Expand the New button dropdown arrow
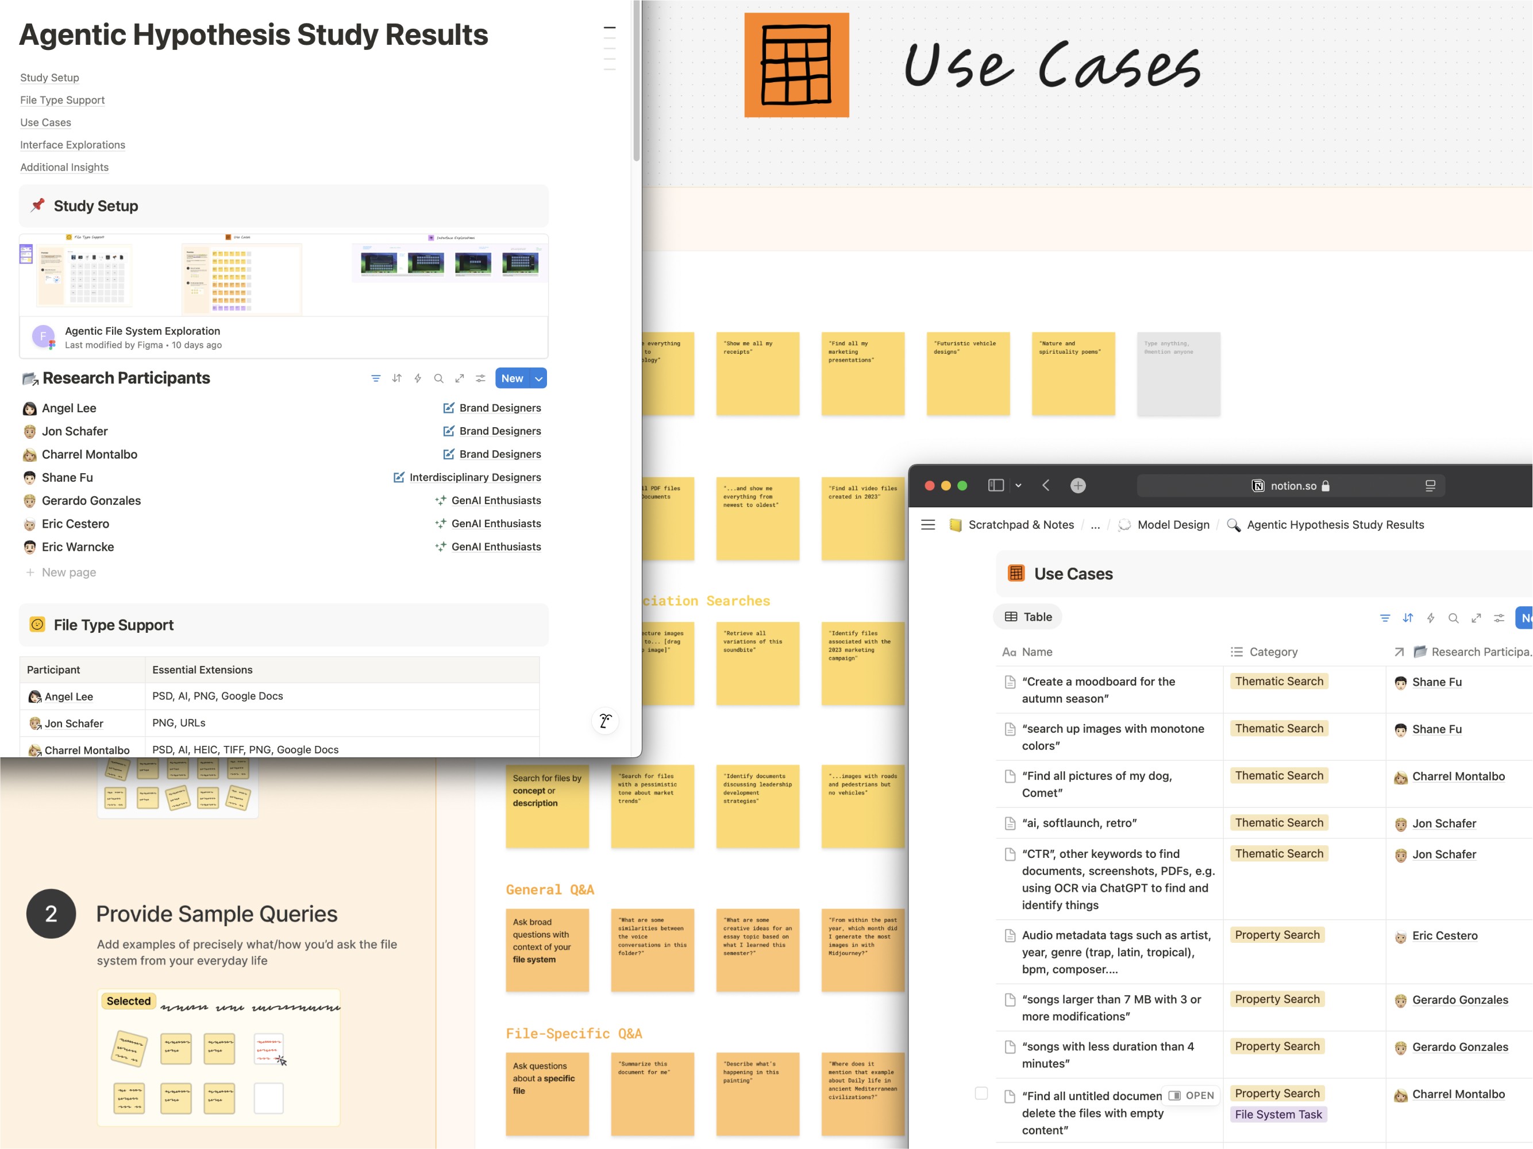This screenshot has width=1533, height=1149. [x=538, y=378]
